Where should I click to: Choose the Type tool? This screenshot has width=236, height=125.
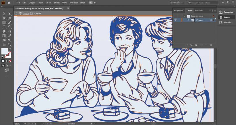tap(4, 27)
